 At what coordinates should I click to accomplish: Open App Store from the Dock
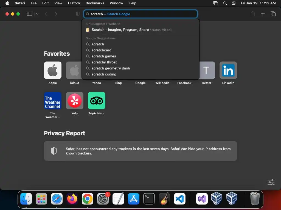point(134,199)
